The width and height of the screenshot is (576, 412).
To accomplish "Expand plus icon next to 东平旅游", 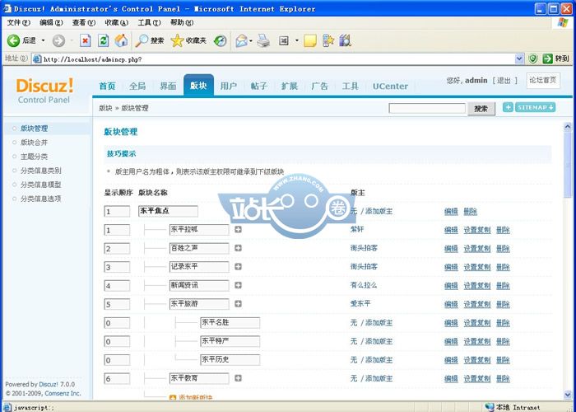I will [238, 303].
